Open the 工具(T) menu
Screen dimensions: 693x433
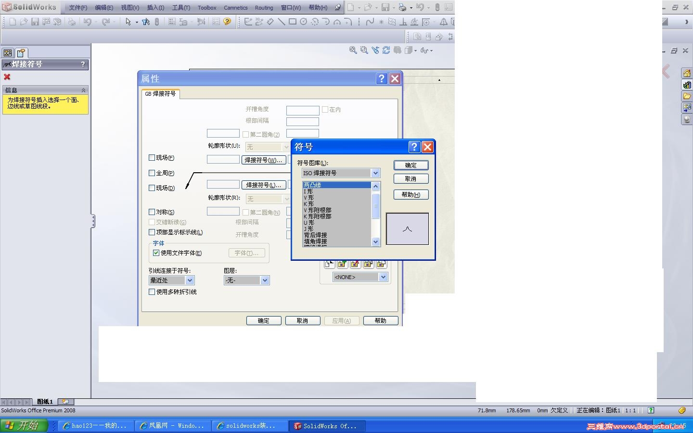(x=181, y=8)
